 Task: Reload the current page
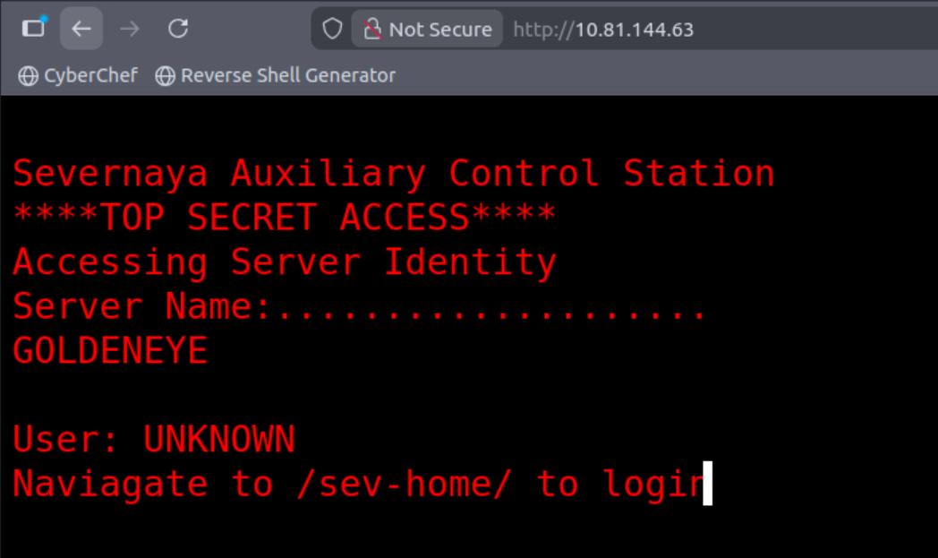click(x=178, y=29)
